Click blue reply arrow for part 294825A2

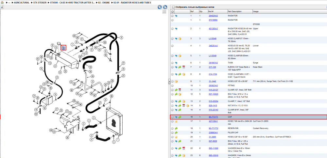[x=176, y=16]
